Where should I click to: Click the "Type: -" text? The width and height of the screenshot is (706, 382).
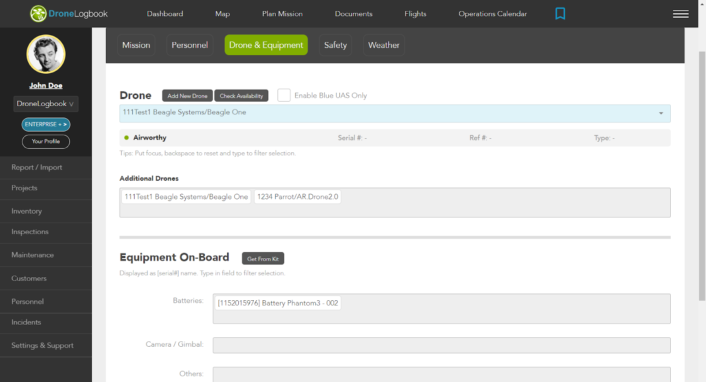pos(604,138)
